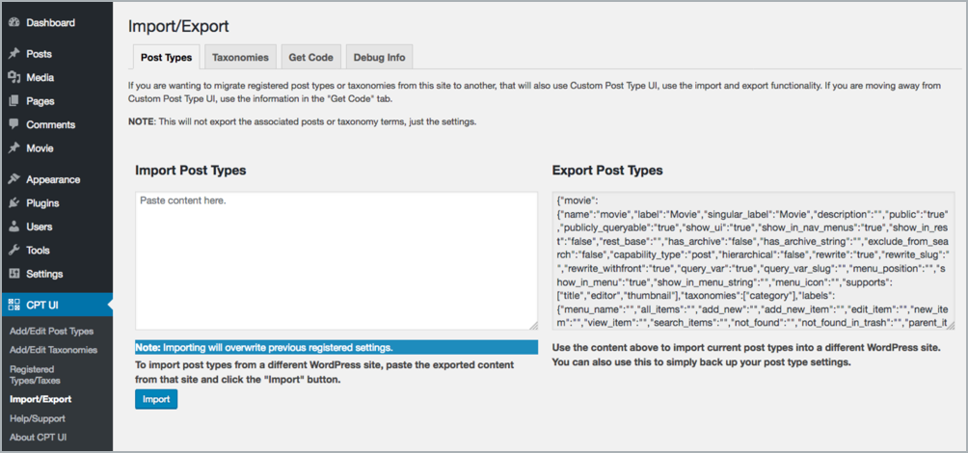This screenshot has width=968, height=453.
Task: Switch to the Taxonomies tab
Action: [240, 58]
